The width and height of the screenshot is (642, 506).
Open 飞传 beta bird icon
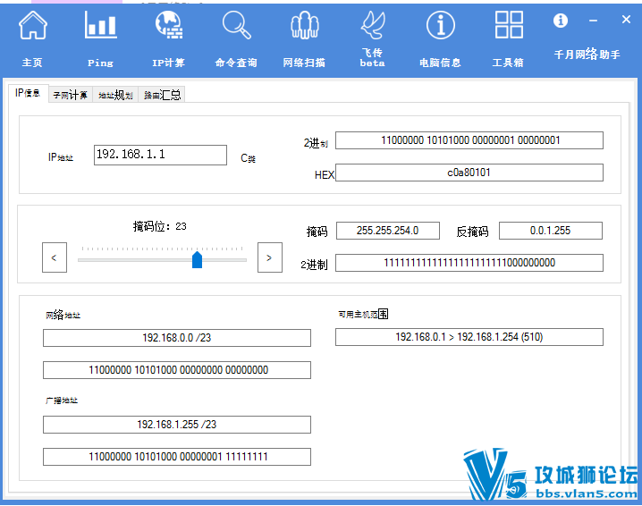[373, 25]
